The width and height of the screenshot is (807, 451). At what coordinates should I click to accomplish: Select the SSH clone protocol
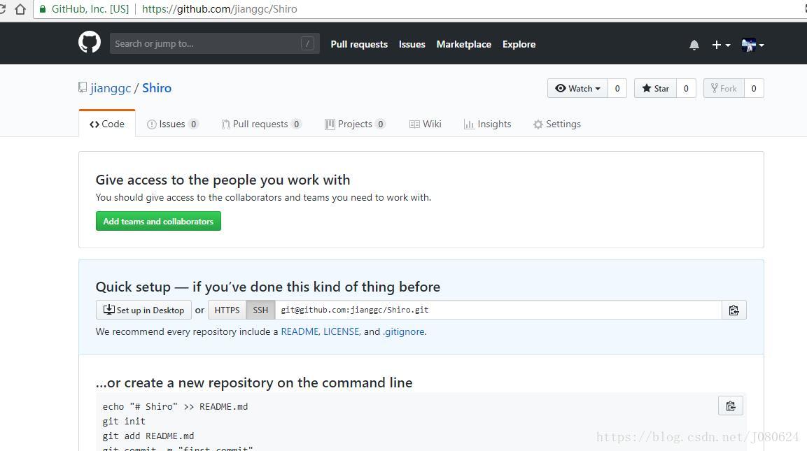(260, 310)
